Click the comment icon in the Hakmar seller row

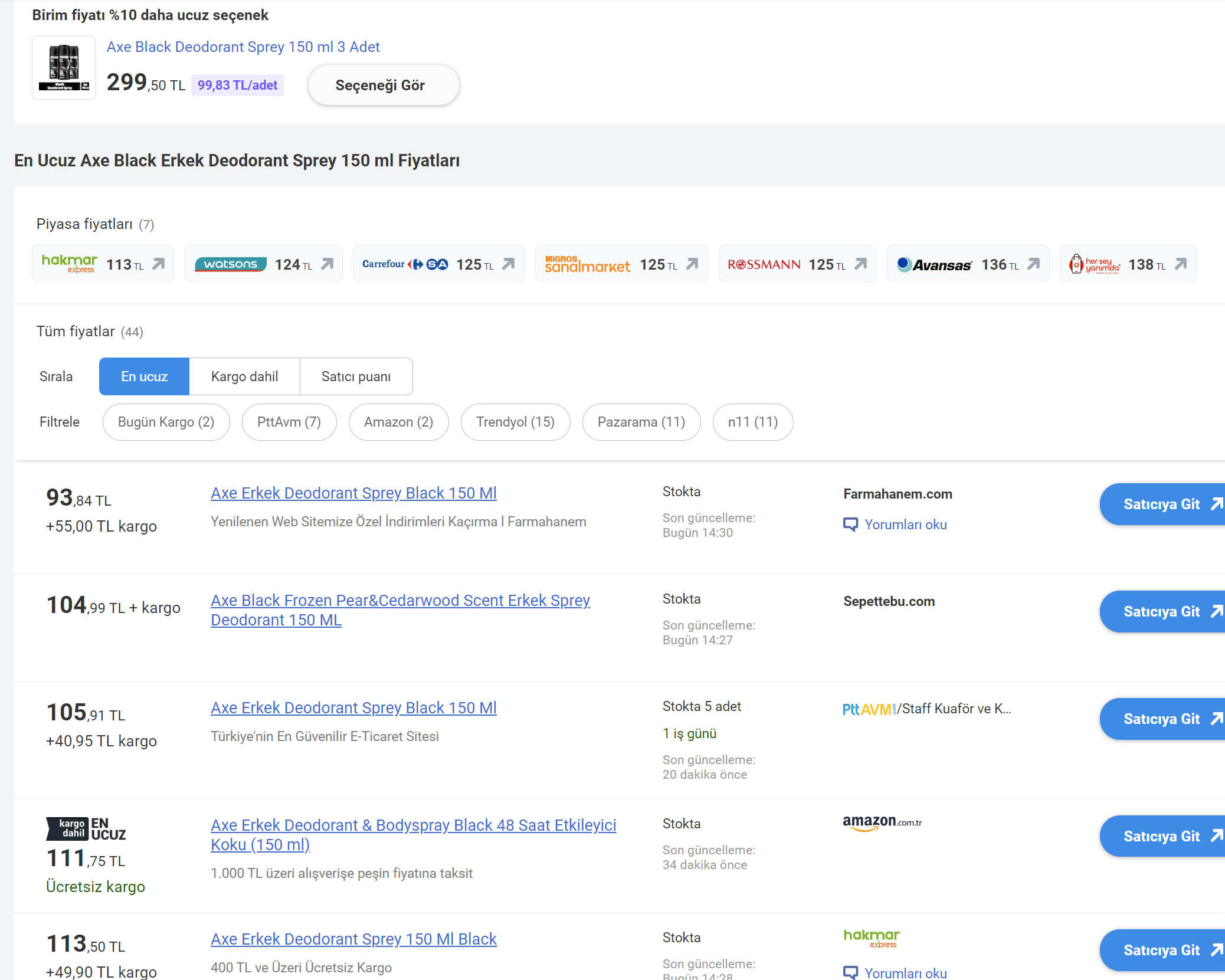[850, 973]
